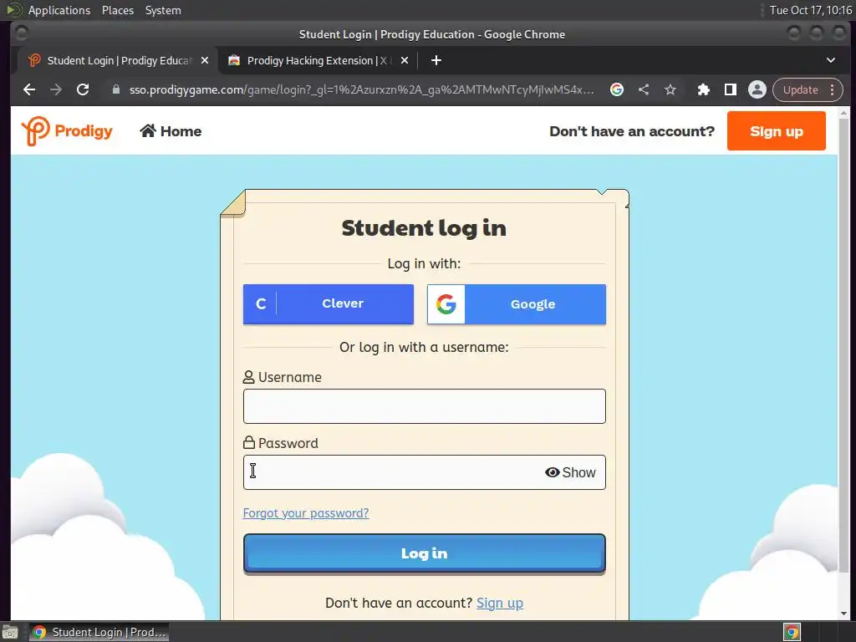Open a new tab with plus icon

(x=436, y=60)
